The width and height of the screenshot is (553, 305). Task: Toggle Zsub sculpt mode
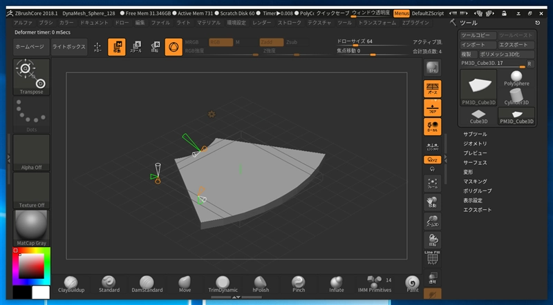pos(292,42)
